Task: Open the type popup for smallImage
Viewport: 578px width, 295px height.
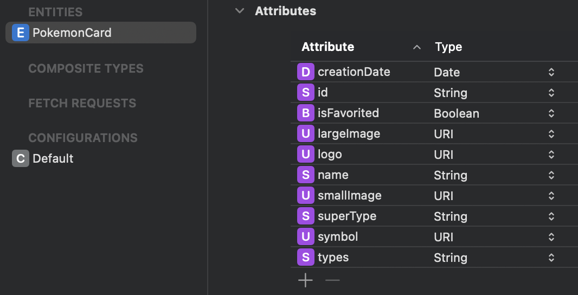Action: (551, 196)
